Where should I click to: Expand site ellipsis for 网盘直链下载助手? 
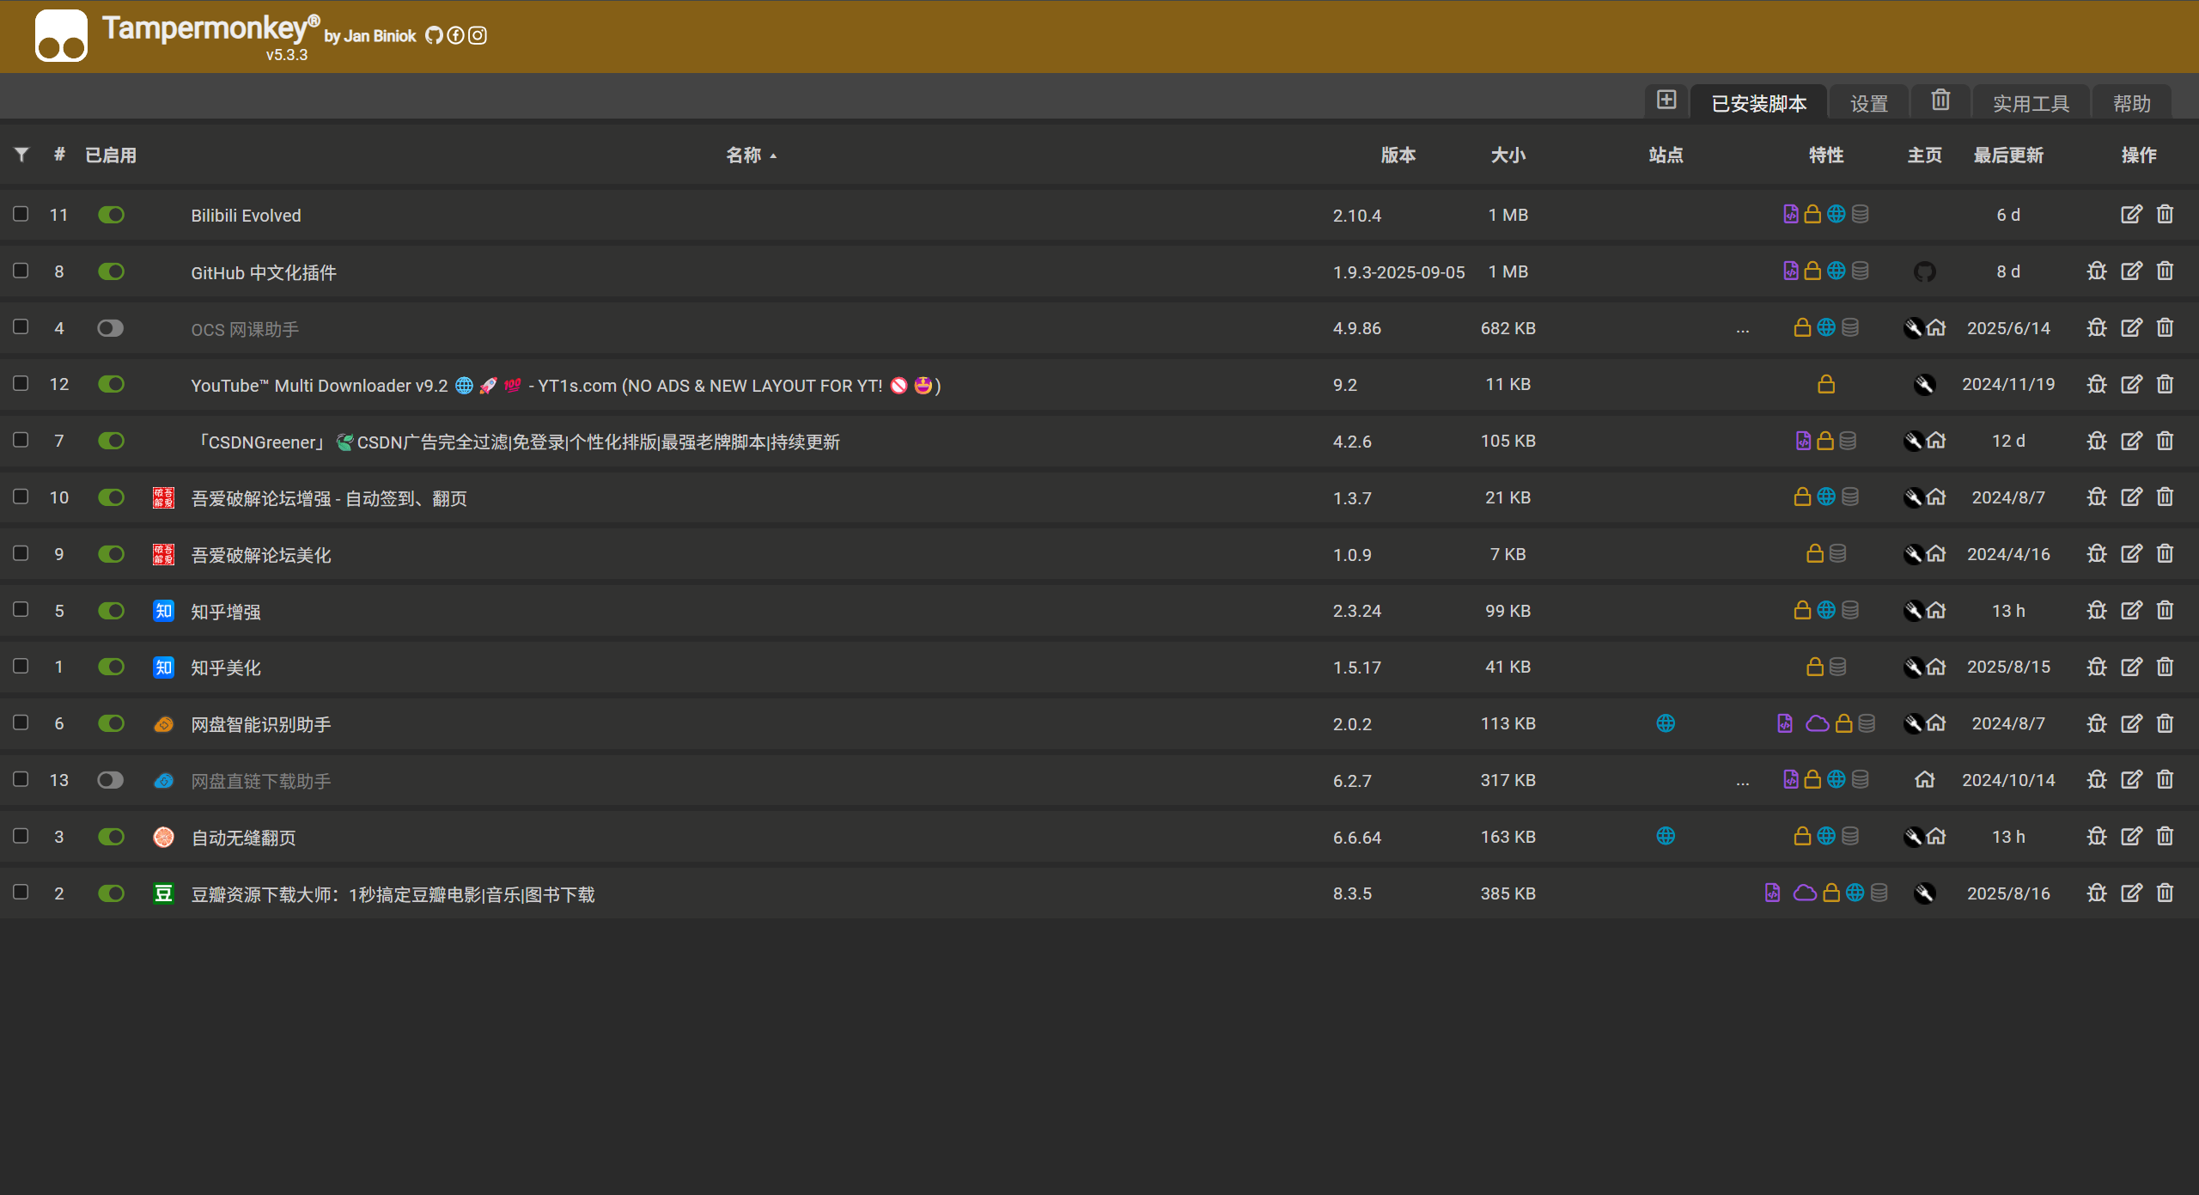click(x=1742, y=781)
